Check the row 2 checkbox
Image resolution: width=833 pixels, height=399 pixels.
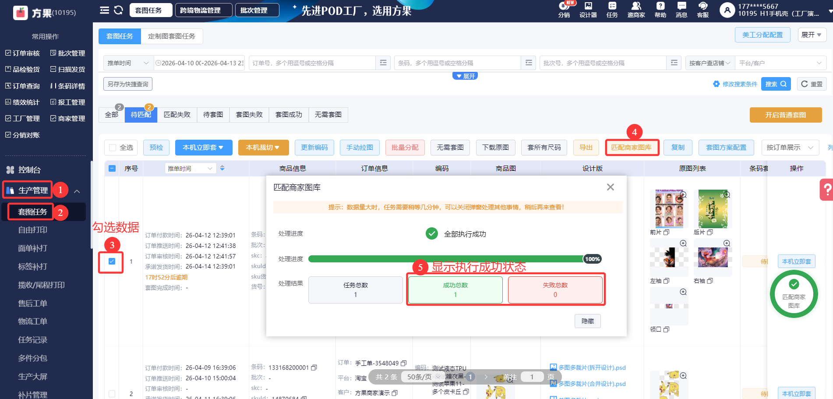[112, 394]
